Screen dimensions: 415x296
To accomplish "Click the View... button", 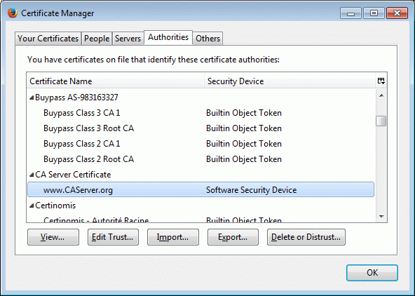I will tap(53, 237).
